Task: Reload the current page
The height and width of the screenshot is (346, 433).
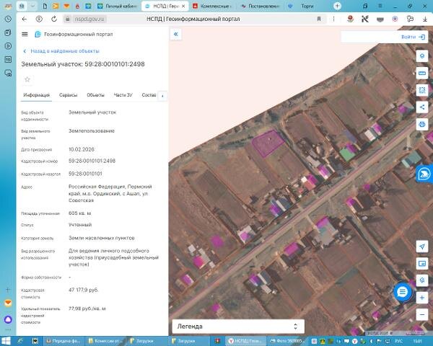Action: (x=54, y=19)
